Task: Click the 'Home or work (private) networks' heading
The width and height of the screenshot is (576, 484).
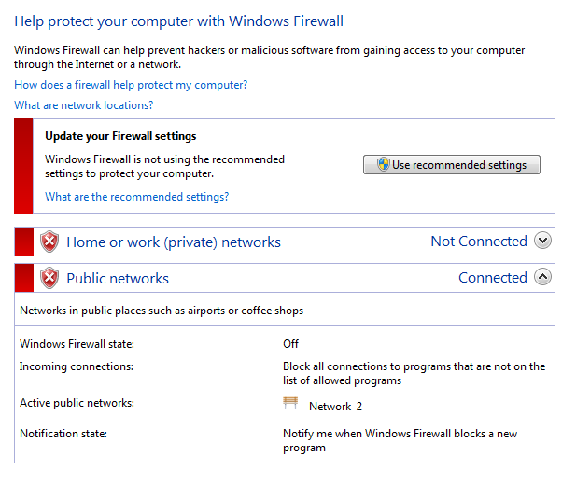Action: pyautogui.click(x=174, y=242)
